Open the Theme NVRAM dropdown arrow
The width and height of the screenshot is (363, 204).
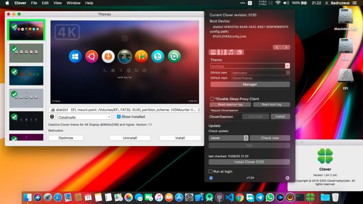coord(287,66)
